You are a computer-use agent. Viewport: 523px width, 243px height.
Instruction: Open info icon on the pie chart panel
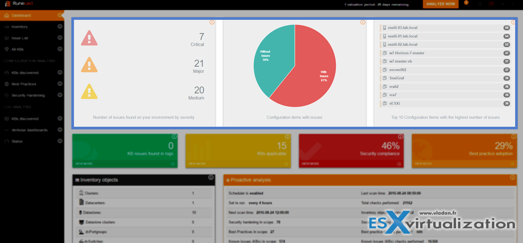363,22
